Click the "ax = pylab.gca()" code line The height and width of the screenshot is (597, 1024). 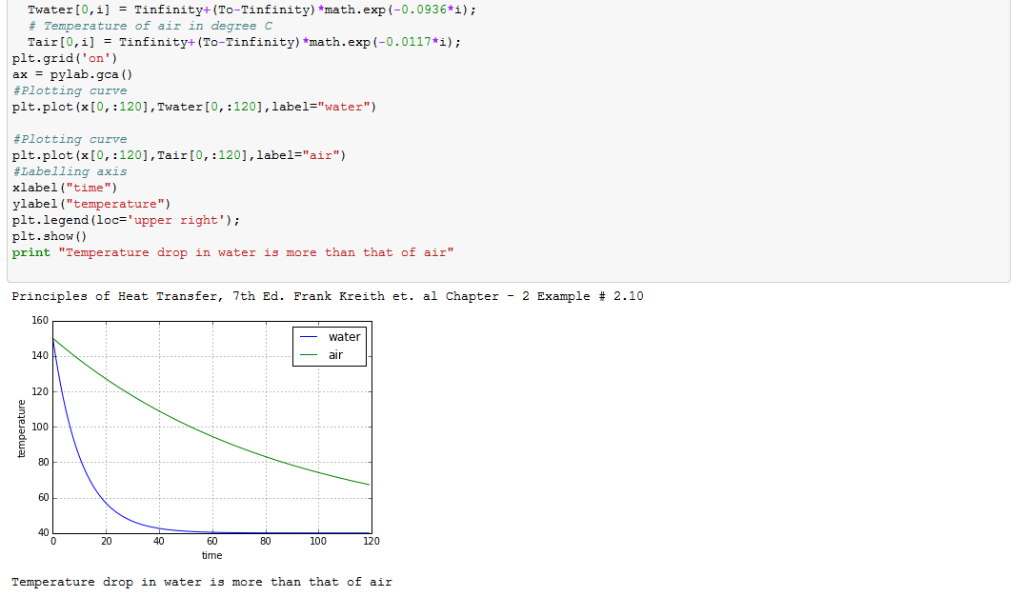[72, 74]
